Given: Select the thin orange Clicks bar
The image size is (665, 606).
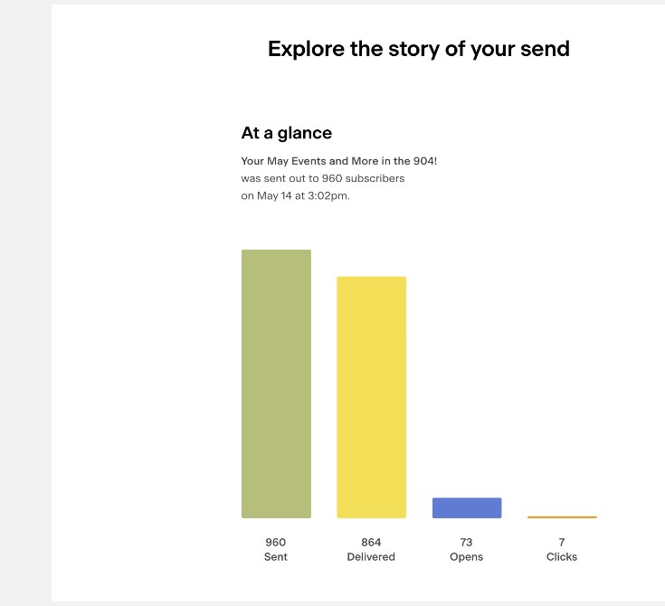Looking at the screenshot, I should (562, 516).
